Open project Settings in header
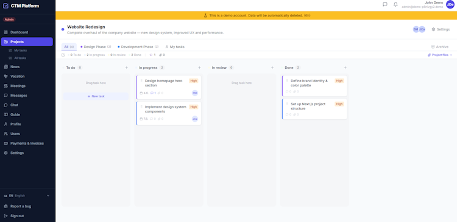Image resolution: width=457 pixels, height=222 pixels. click(441, 29)
